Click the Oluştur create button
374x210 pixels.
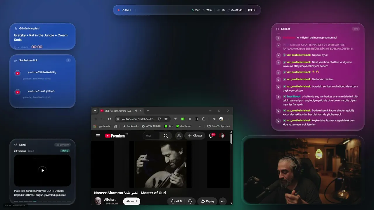195,136
